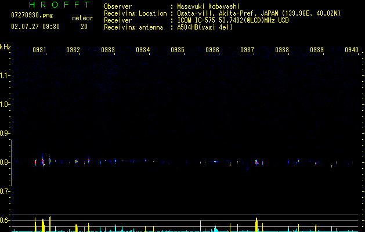This screenshot has width=365, height=232.
Task: Click the timestamp 02.07.27 09:30
Action: (35, 27)
